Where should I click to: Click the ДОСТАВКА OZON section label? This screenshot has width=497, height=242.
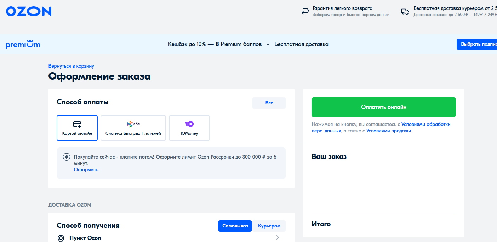click(x=70, y=205)
